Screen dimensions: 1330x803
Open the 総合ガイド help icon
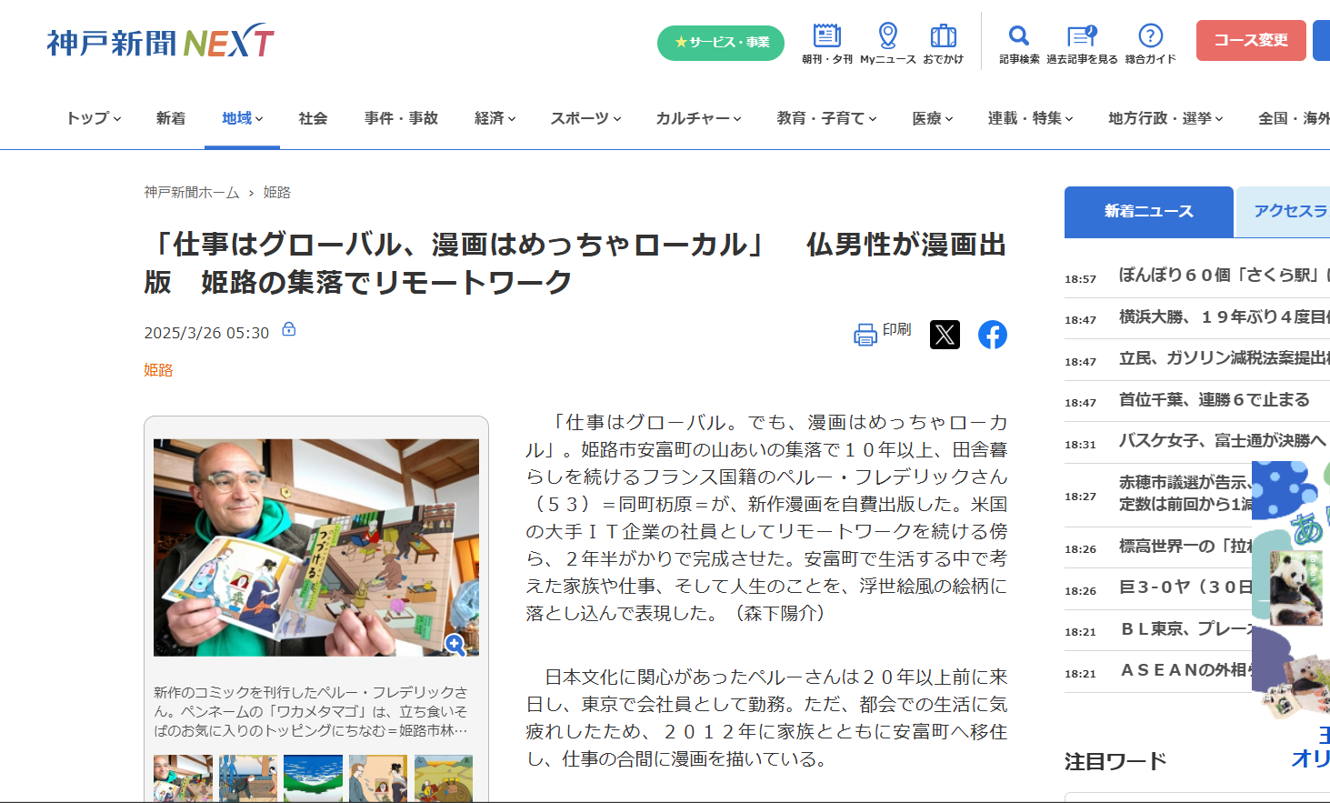1150,36
